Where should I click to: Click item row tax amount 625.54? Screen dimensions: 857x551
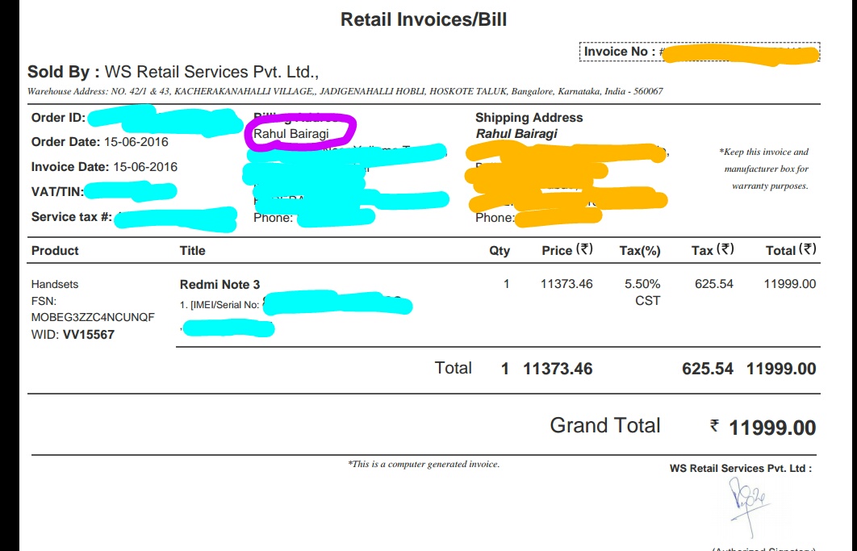click(x=714, y=284)
